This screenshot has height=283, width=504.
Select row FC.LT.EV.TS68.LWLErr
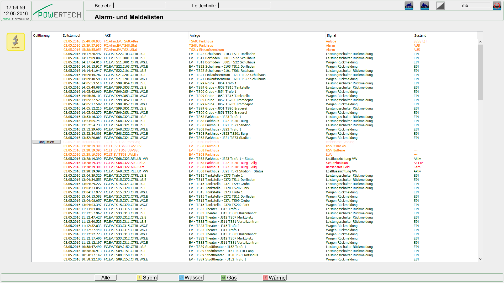pos(255,155)
